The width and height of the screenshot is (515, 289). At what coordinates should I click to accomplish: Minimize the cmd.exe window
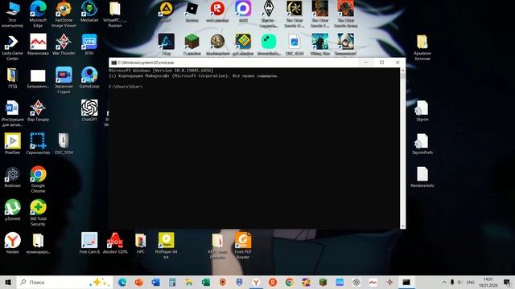pos(366,63)
